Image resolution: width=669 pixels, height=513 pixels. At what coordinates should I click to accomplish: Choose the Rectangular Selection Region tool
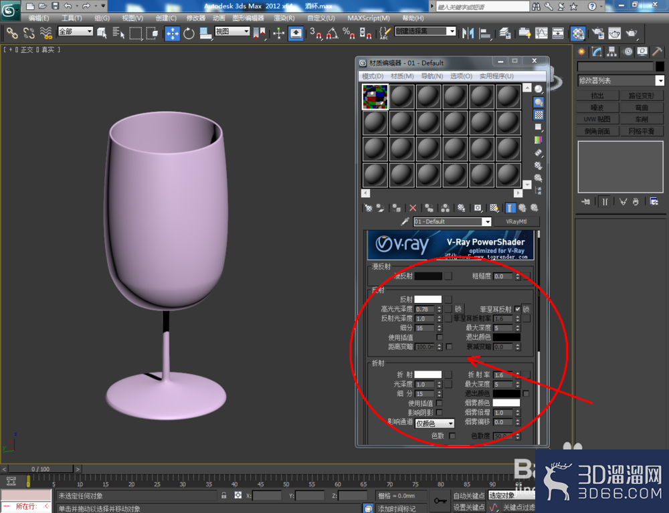point(135,33)
